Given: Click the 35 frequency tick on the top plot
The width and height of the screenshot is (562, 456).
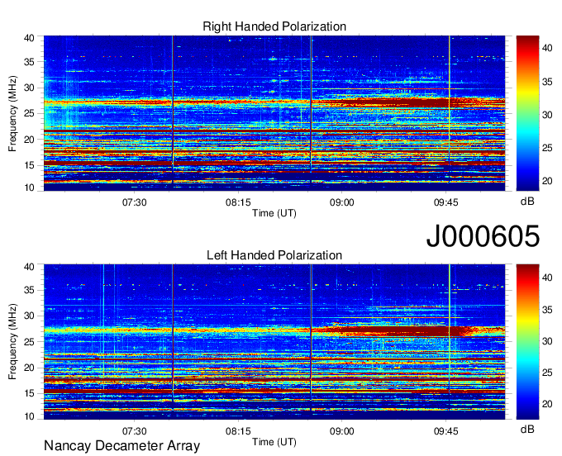Looking at the screenshot, I should 29,62.
